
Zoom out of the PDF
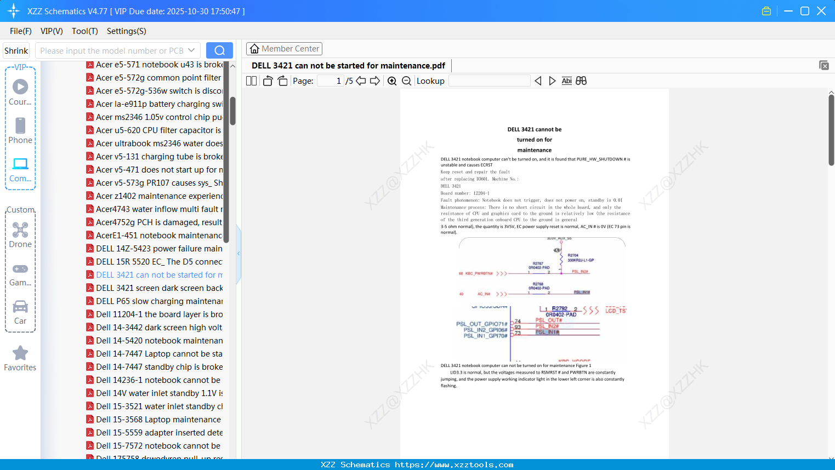tap(407, 81)
